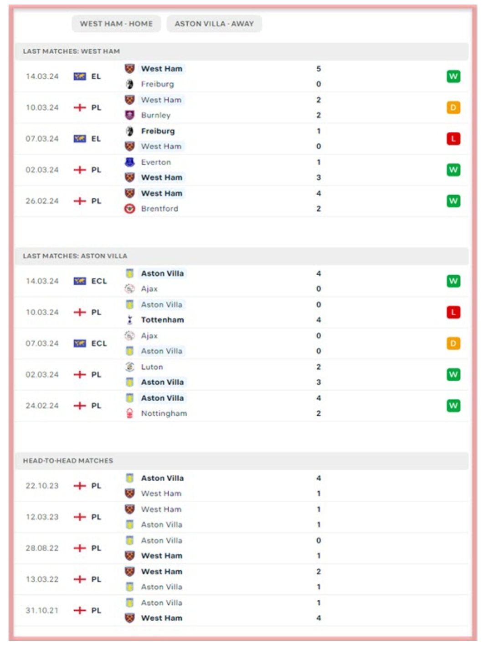Open Tottenham team link
This screenshot has width=488, height=649.
(162, 320)
